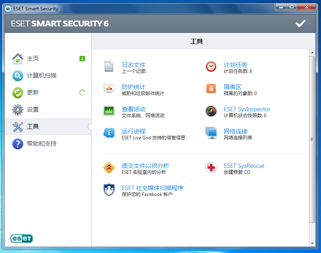Expand the dropdown arrow beside the checkmark

[x=310, y=24]
